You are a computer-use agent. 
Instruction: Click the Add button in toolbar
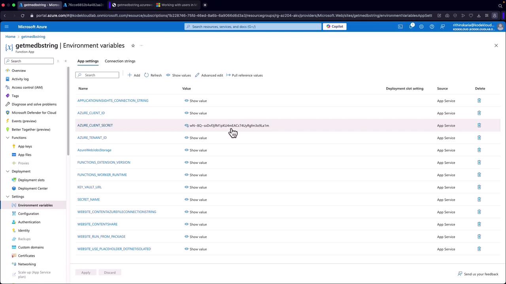click(134, 75)
